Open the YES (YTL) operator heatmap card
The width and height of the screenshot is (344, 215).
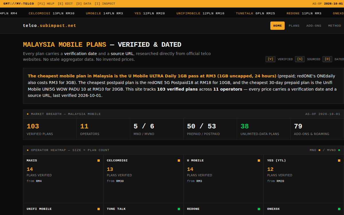click(304, 179)
